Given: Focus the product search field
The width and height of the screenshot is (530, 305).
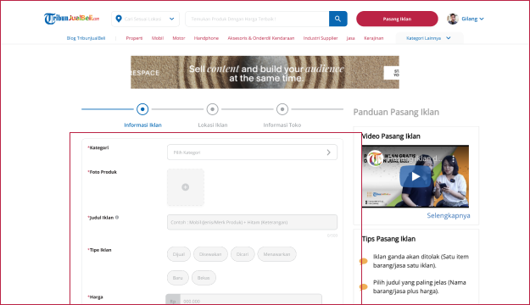Looking at the screenshot, I should (x=257, y=19).
